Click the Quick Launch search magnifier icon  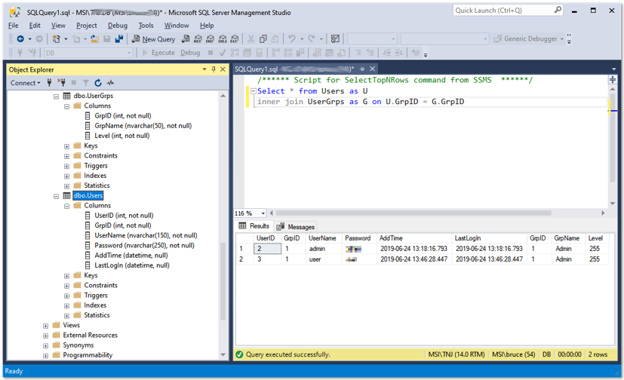(558, 10)
